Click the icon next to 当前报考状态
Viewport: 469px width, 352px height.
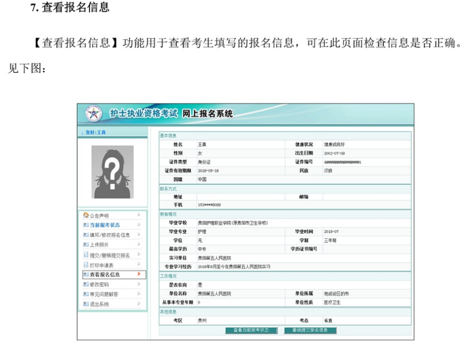coord(86,225)
